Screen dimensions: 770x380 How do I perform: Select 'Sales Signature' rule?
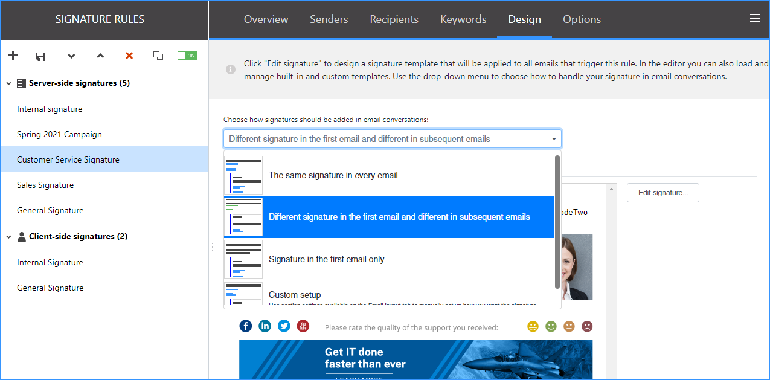pyautogui.click(x=104, y=185)
